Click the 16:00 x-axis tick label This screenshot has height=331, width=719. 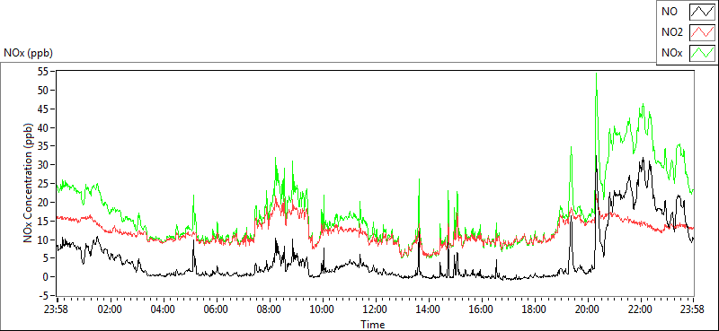482,309
